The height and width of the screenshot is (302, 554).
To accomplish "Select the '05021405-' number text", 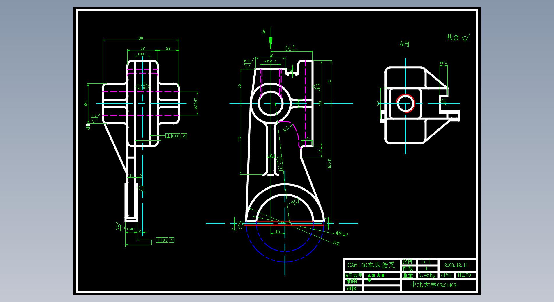I will tap(447, 285).
